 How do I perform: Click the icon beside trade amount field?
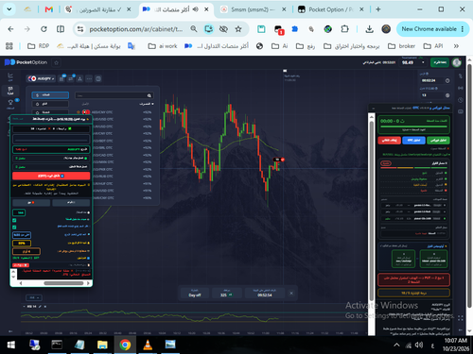[x=447, y=95]
